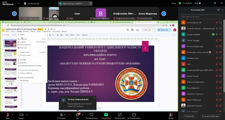Open share dropdown arrow beside Поділитися
The image size is (225, 120).
tap(170, 30)
